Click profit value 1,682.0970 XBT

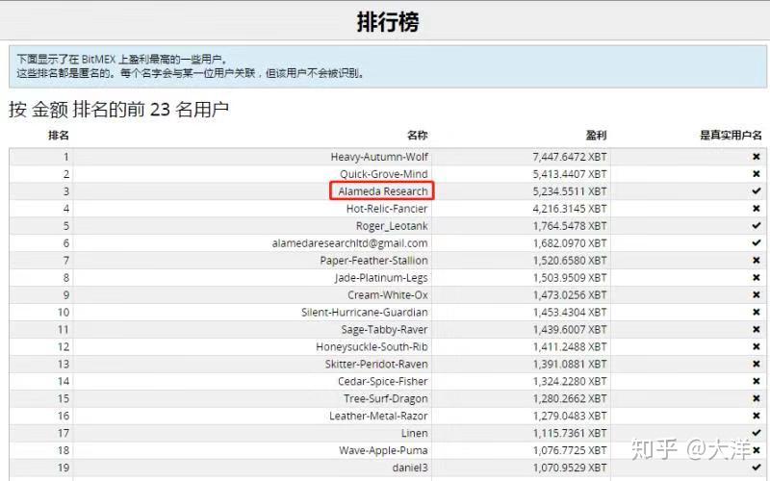tap(570, 243)
